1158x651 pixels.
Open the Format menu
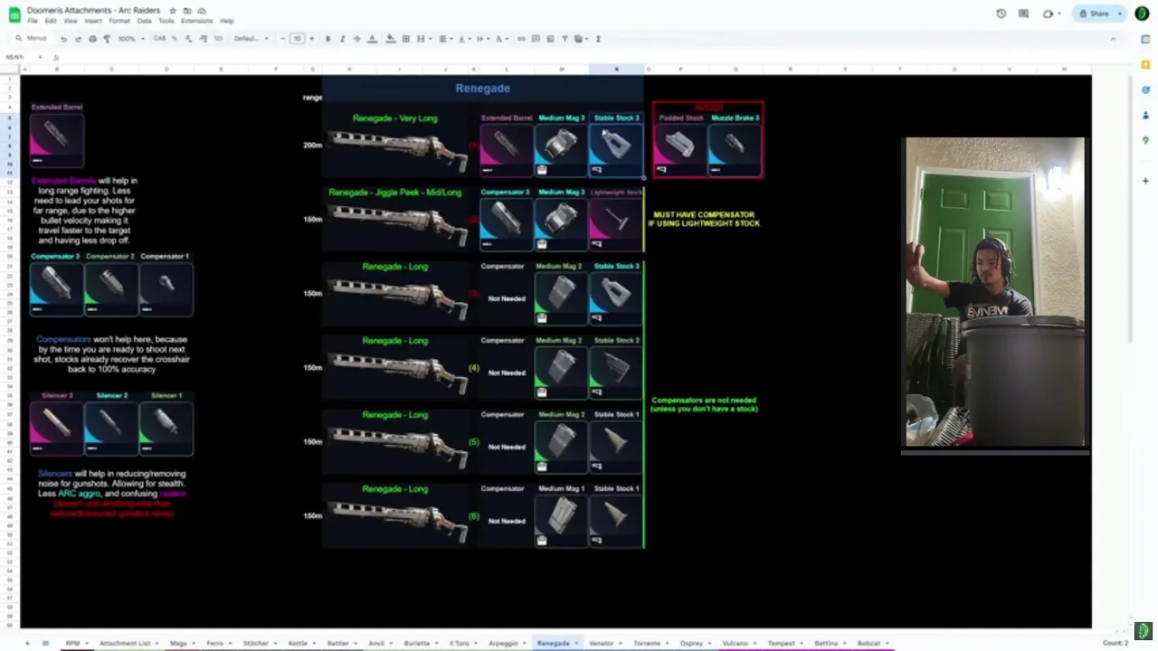(x=119, y=21)
